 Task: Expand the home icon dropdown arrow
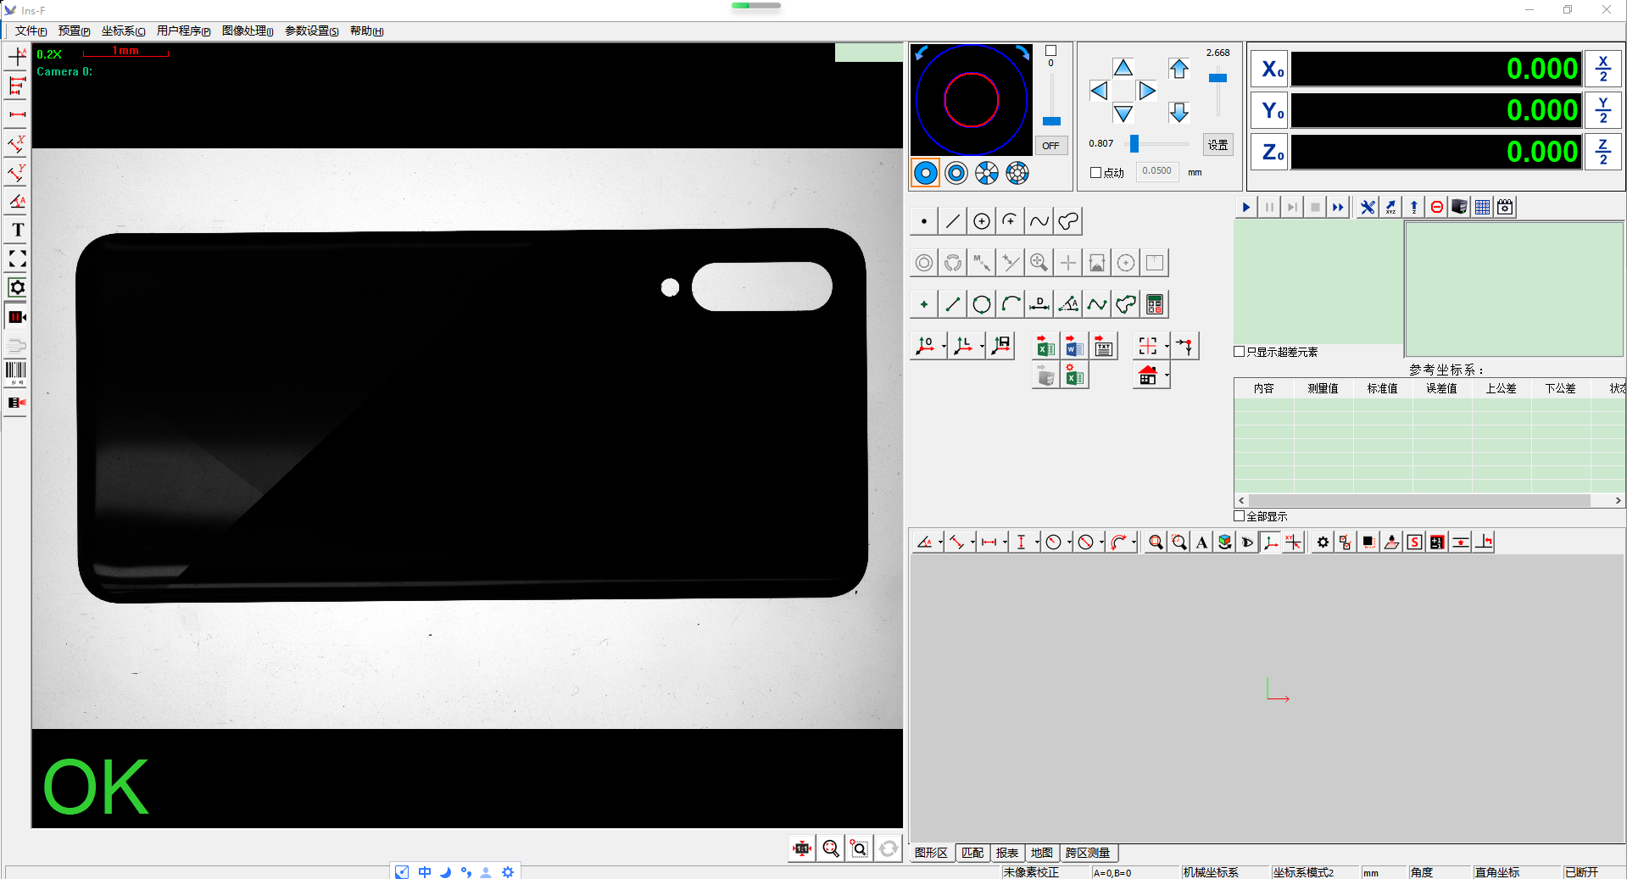coord(1167,376)
